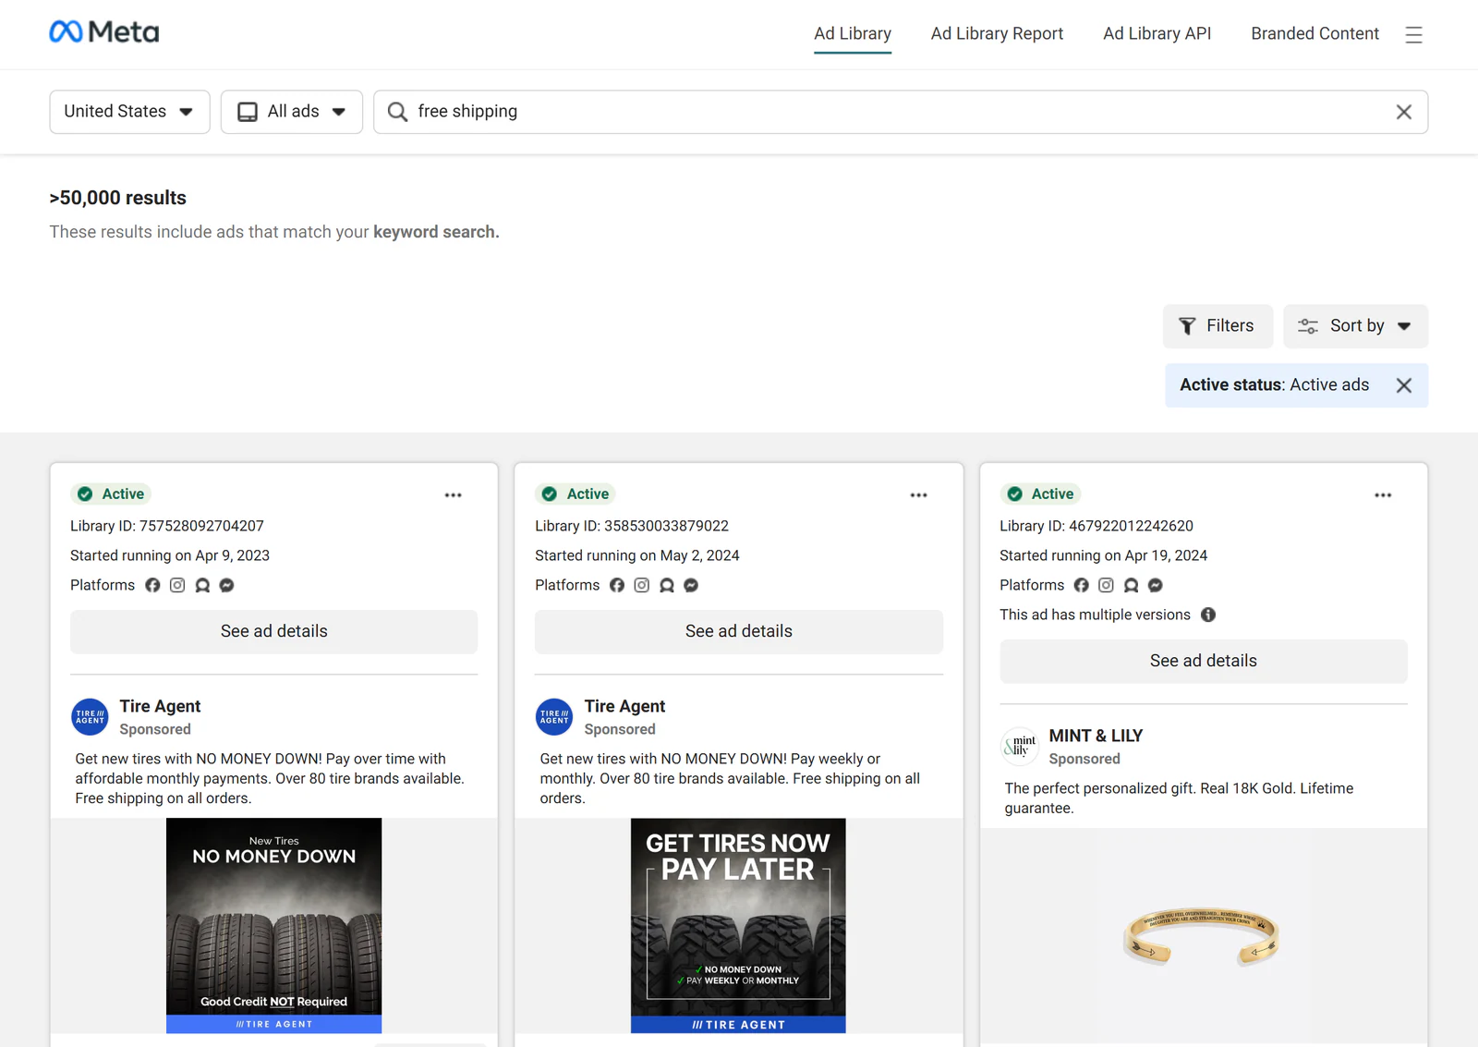Viewport: 1478px width, 1047px height.
Task: Open Tire Agent page name on second ad
Action: 624,706
